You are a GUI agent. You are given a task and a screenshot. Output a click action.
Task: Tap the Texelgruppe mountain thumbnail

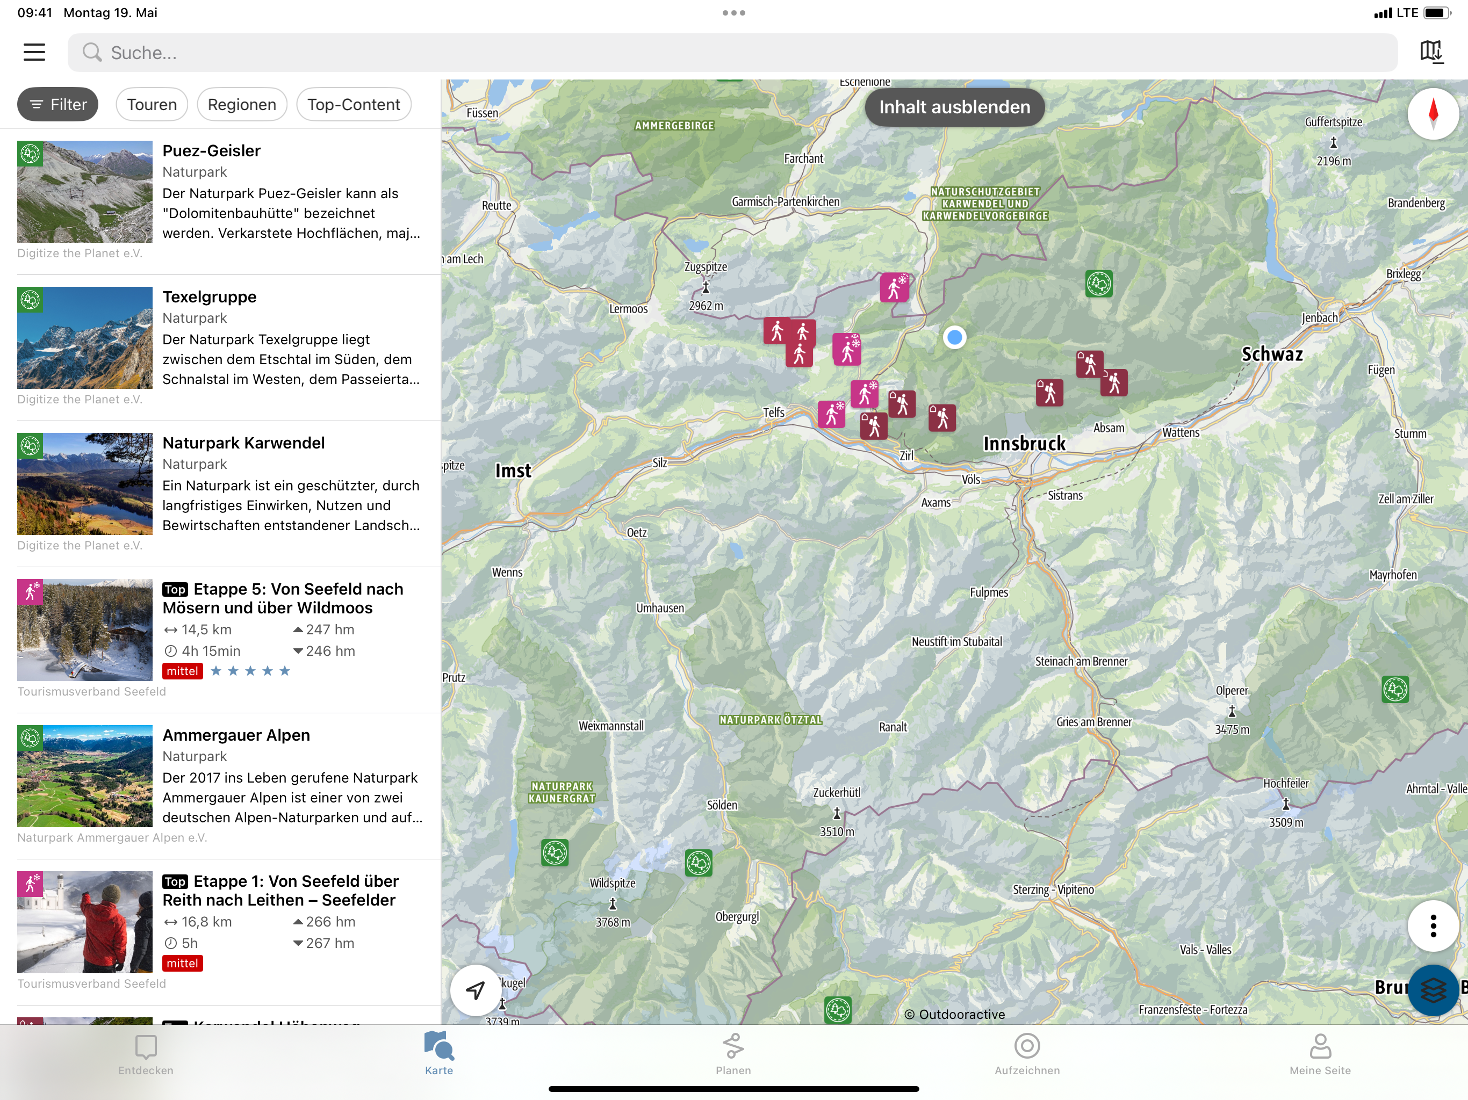tap(85, 337)
